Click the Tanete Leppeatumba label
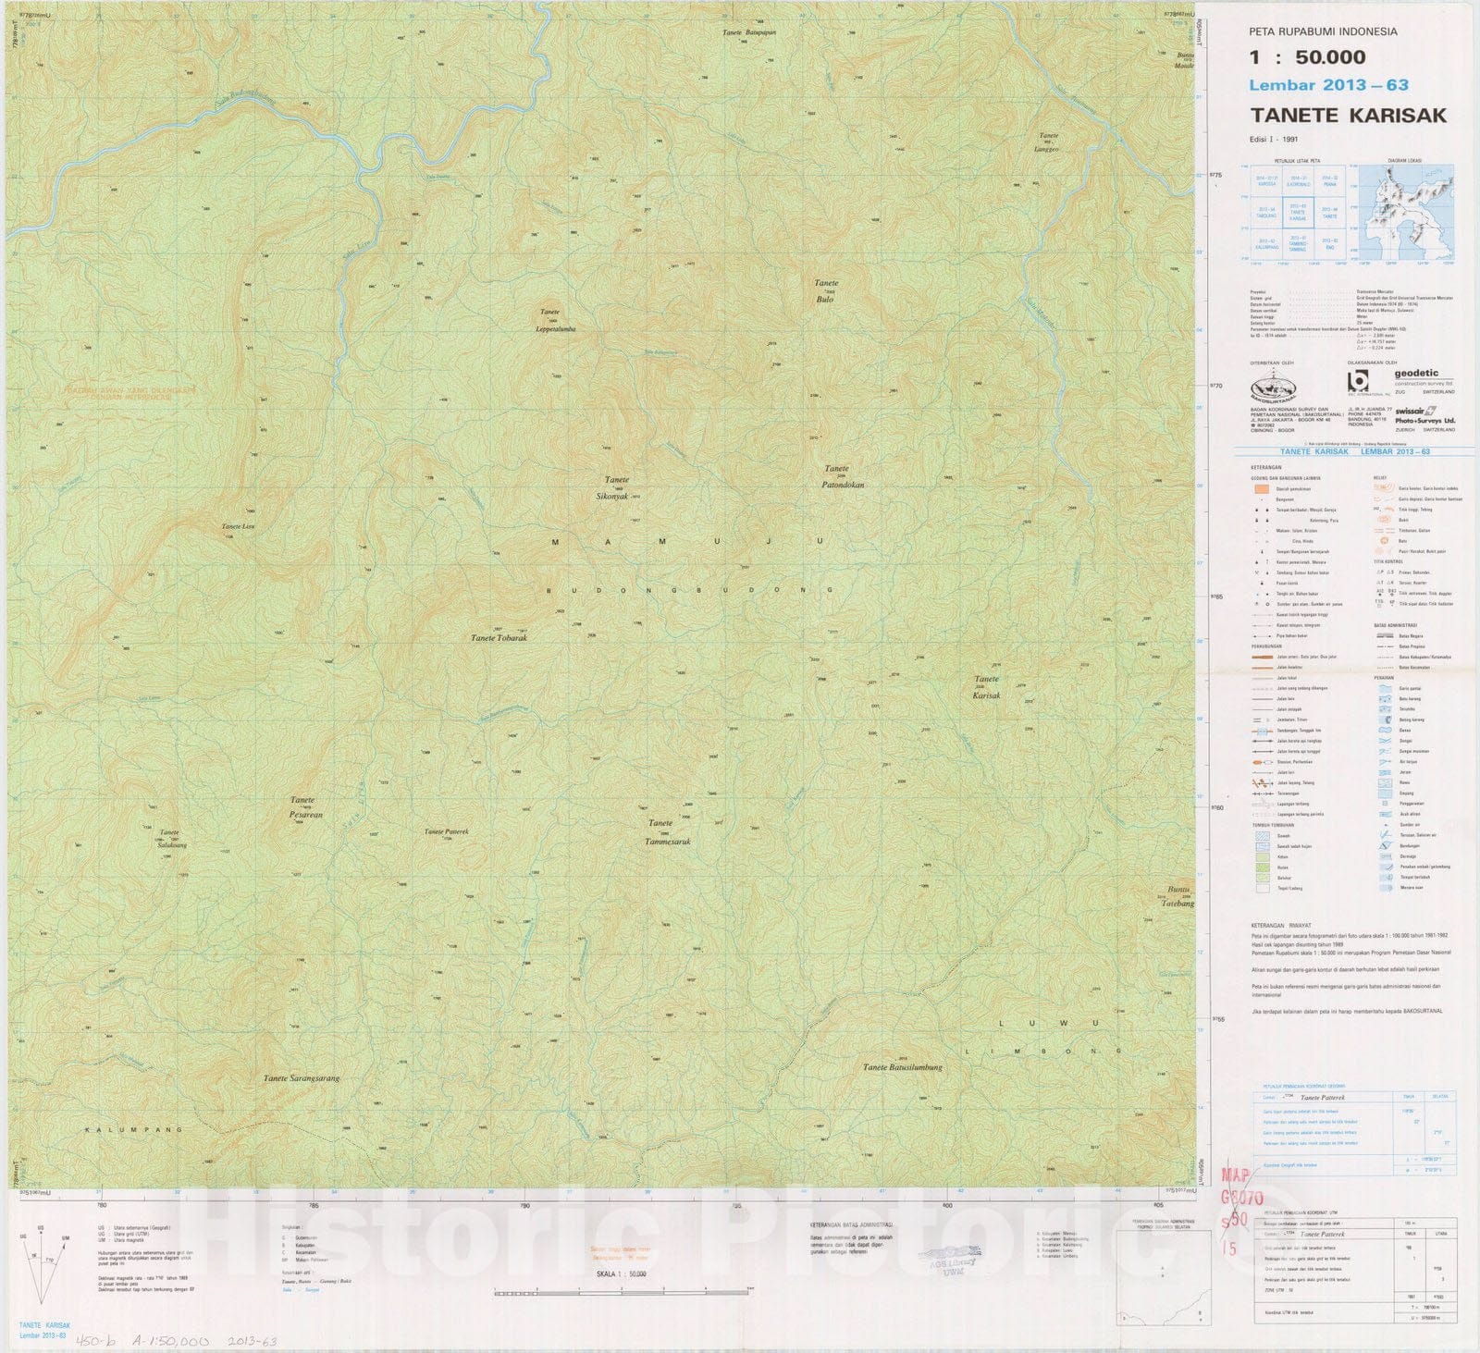The height and width of the screenshot is (1353, 1480). (x=554, y=320)
